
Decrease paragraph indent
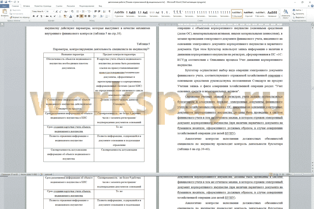click(x=95, y=12)
